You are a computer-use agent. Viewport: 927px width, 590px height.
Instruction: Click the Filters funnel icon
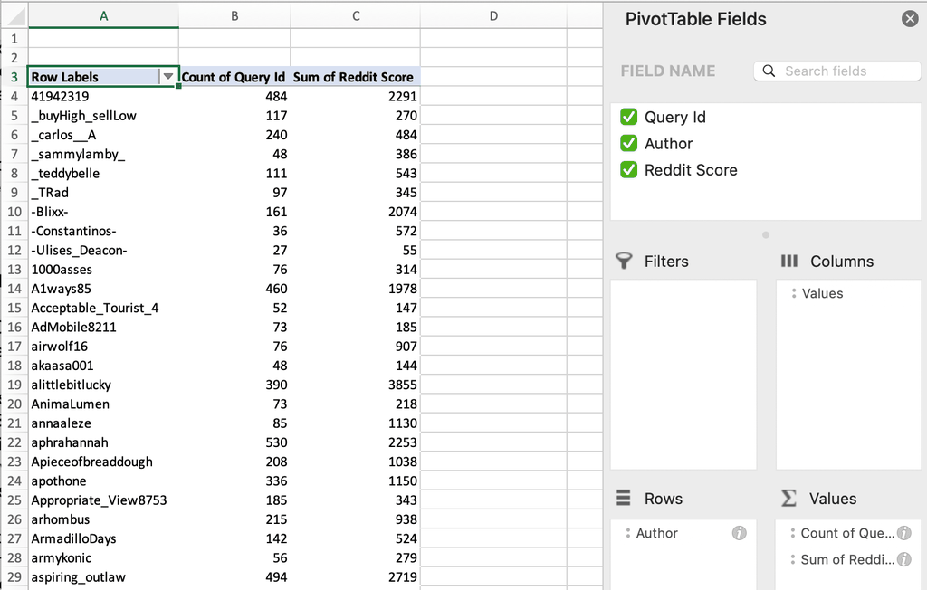tap(624, 261)
